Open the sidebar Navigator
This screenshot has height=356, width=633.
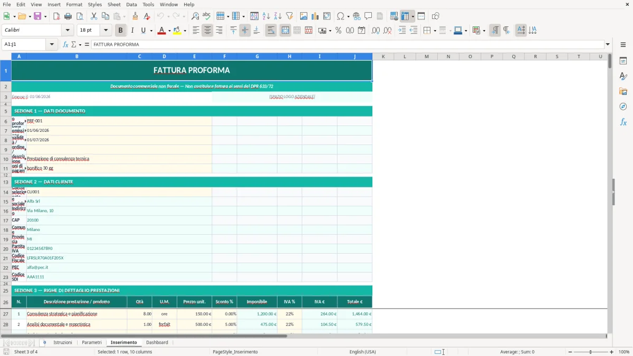pyautogui.click(x=623, y=107)
